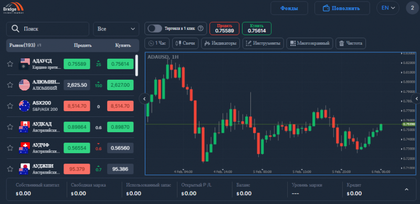420x204 pixels.
Task: Toggle the АУДКАД favorite star
Action: (10, 127)
